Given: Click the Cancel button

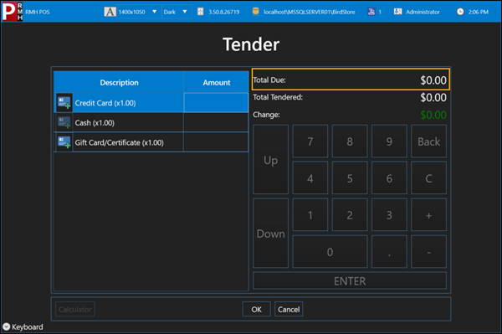Looking at the screenshot, I should (x=289, y=310).
